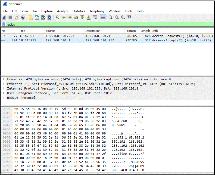Click the radius display filter field
Viewport: 215px width, 175px height.
110,24
